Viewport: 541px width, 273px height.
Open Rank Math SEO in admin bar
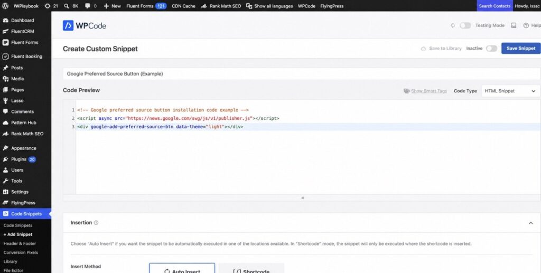click(221, 6)
